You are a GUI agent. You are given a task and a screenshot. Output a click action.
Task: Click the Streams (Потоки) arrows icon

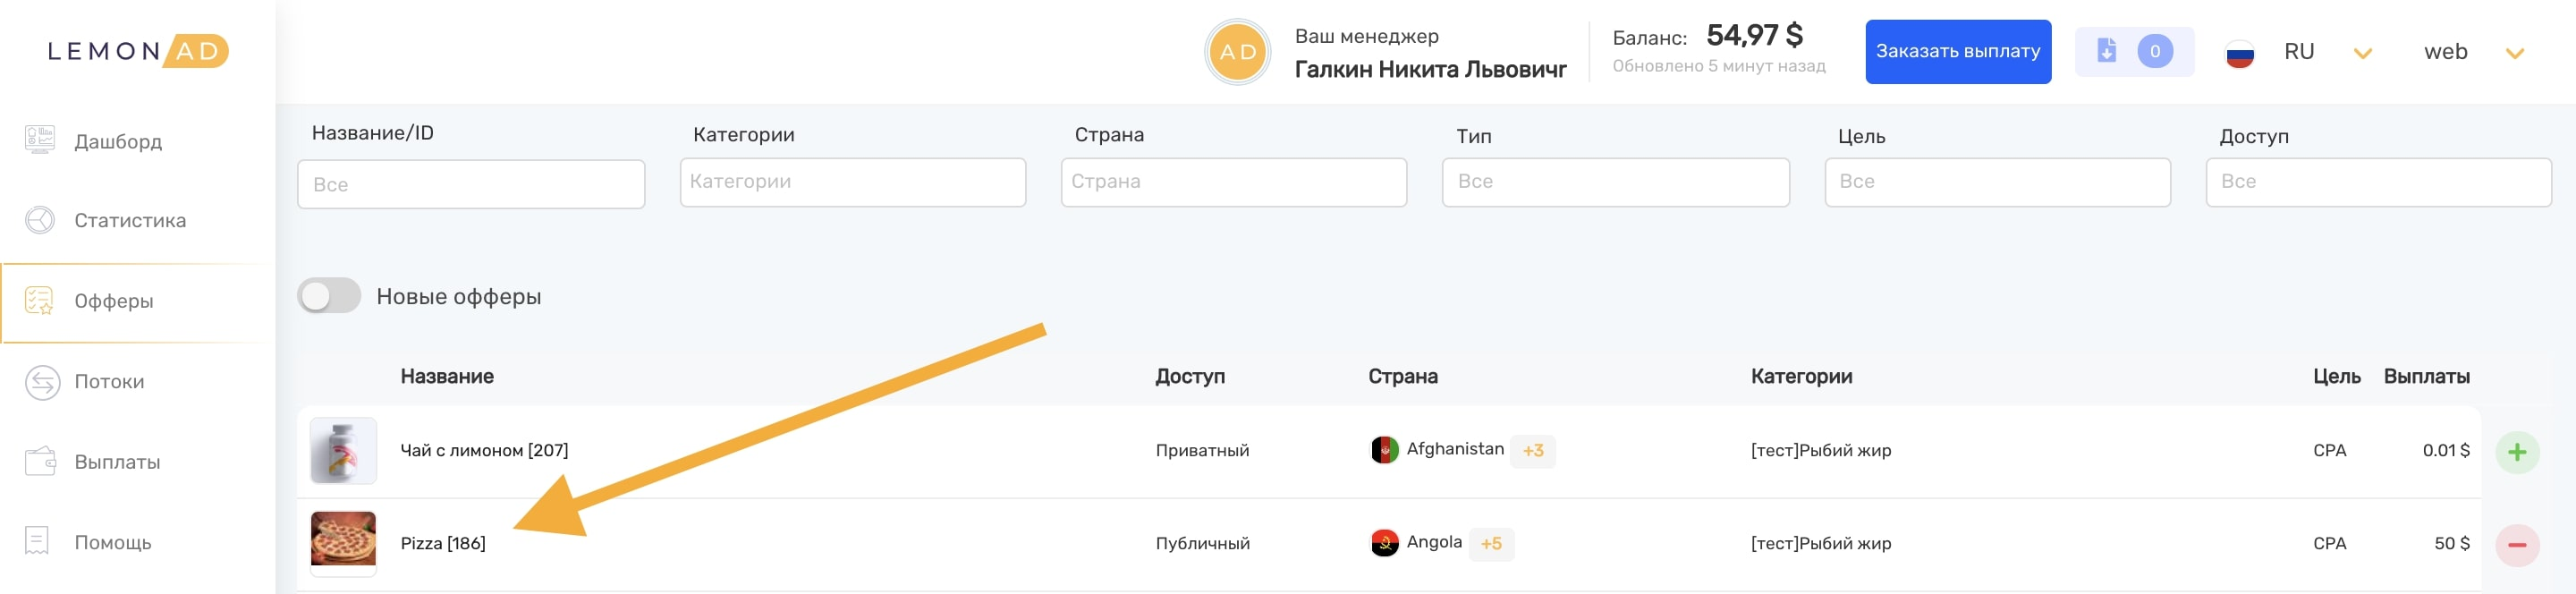point(42,381)
